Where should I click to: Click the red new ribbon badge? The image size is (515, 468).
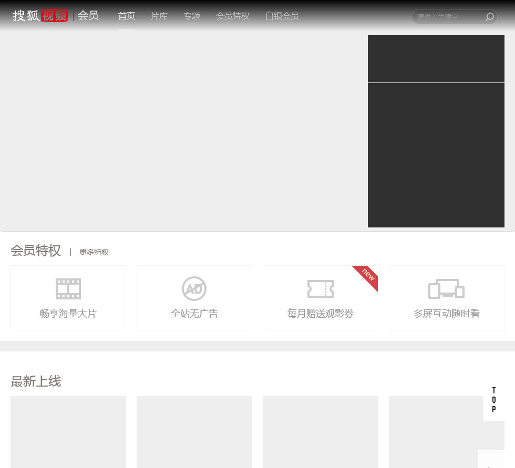pyautogui.click(x=367, y=276)
